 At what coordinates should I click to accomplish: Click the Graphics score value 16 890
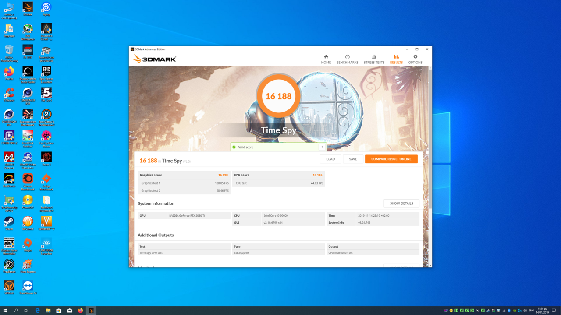click(x=223, y=175)
